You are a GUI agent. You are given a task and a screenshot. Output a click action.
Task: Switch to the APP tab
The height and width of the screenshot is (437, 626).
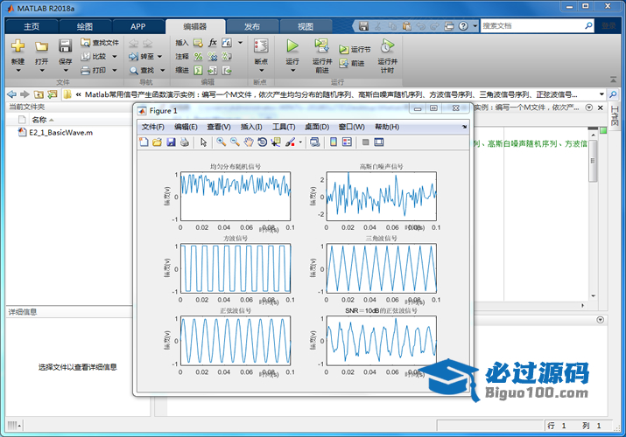point(138,27)
